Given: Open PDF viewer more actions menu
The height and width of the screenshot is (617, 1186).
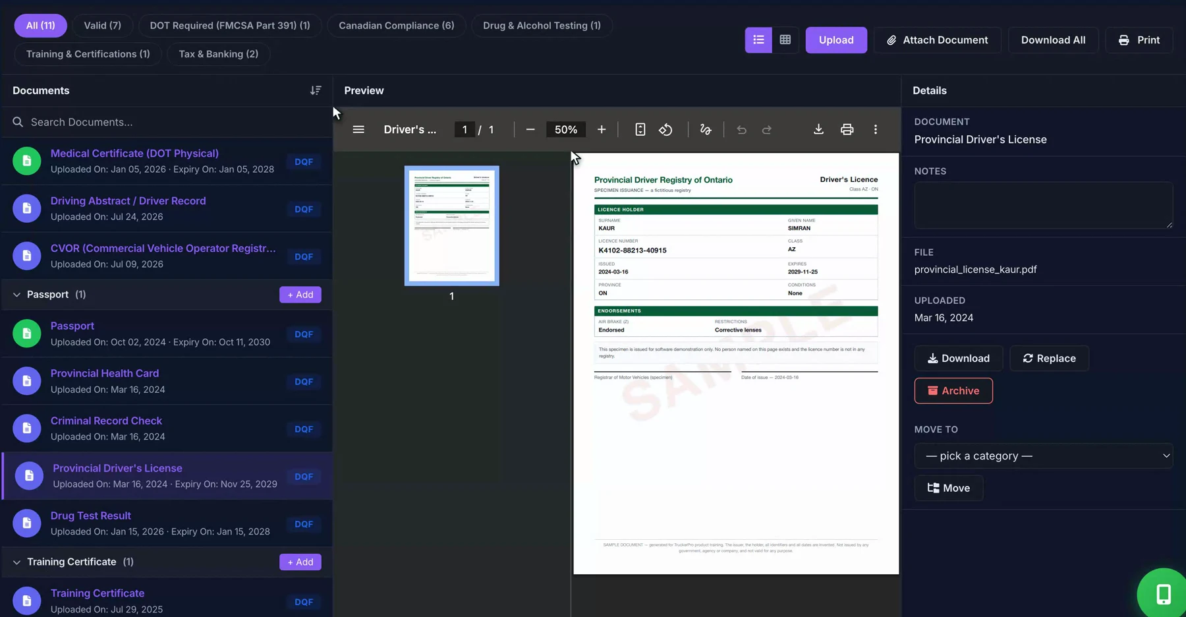Looking at the screenshot, I should coord(876,130).
